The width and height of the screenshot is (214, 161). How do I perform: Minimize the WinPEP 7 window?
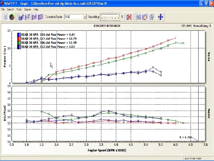(x=202, y=3)
